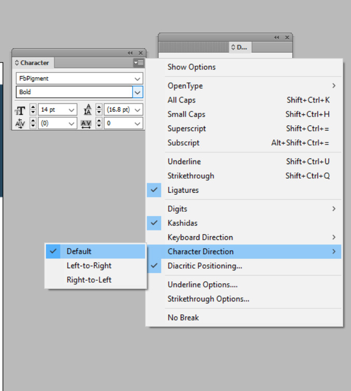Screen dimensions: 351x391
Task: Click the leading icon beside 16.8 pt
Action: [87, 110]
